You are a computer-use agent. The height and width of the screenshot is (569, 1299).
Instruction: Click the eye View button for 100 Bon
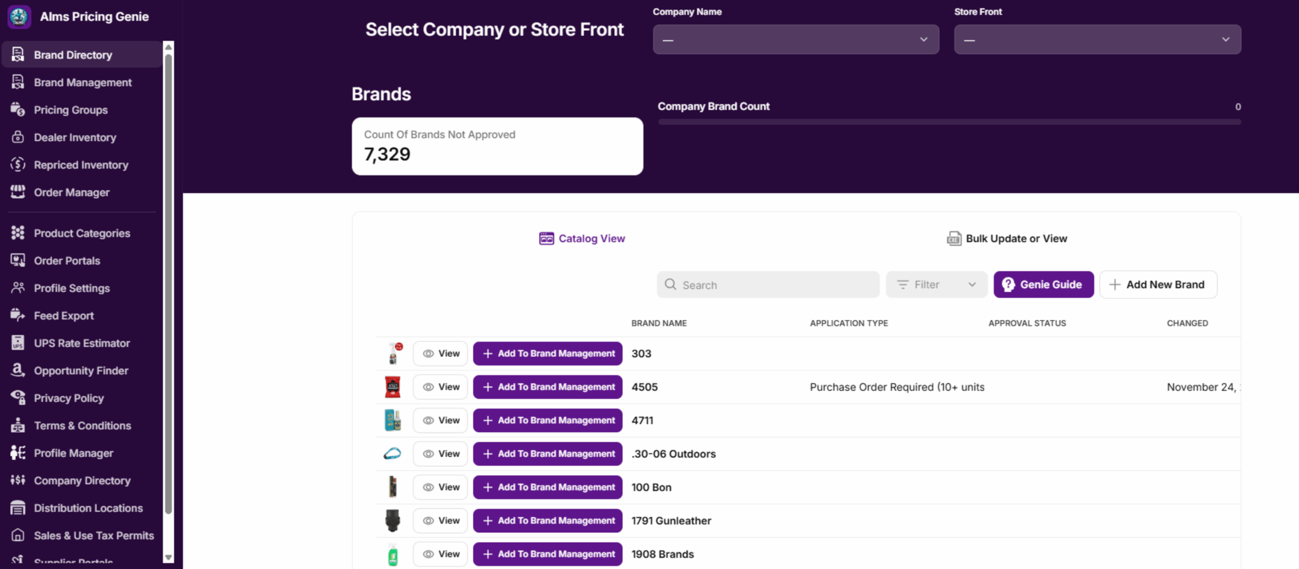440,487
